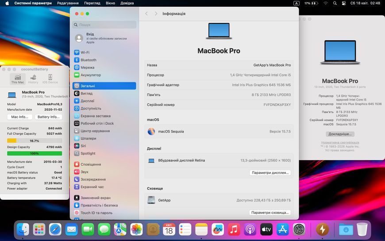This screenshot has width=385, height=241.
Task: Open Акумулятор settings
Action: [91, 75]
